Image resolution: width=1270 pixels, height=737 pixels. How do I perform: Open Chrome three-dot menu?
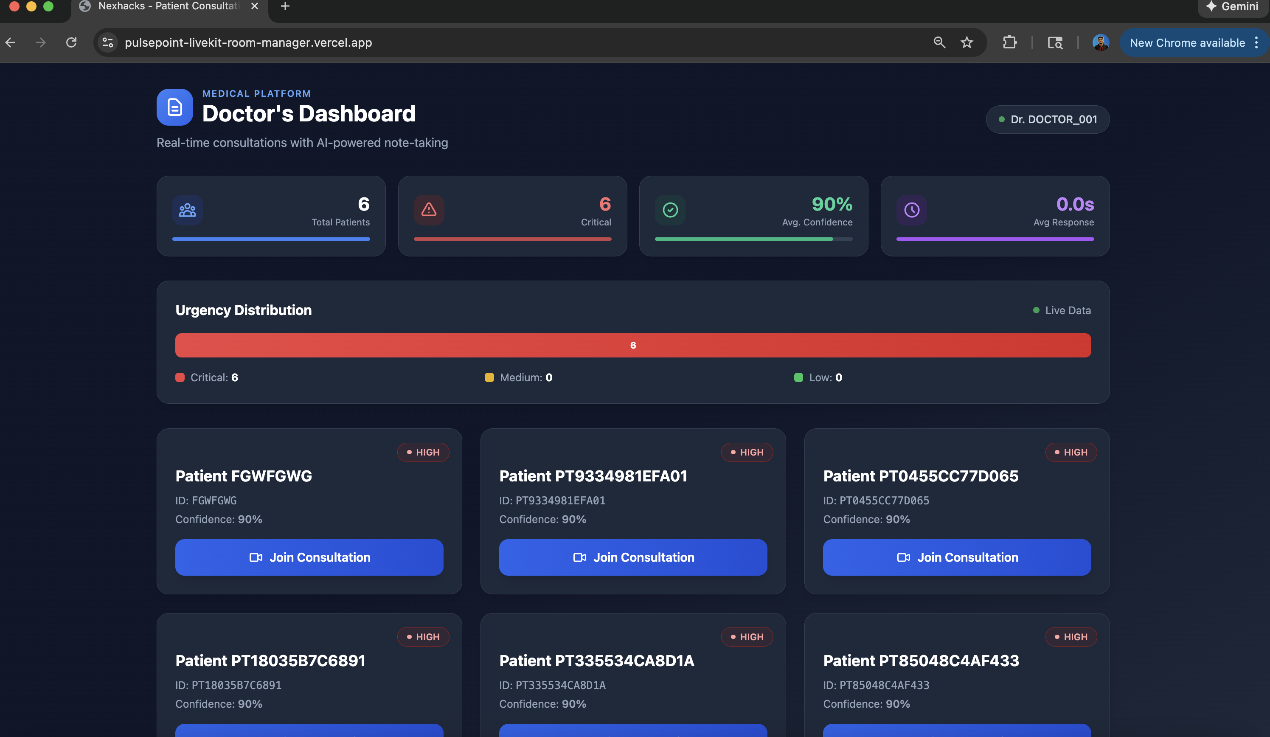tap(1256, 42)
